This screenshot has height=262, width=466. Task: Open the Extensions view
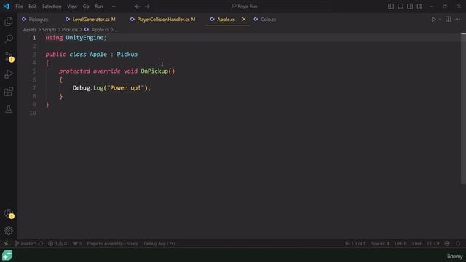(x=9, y=92)
